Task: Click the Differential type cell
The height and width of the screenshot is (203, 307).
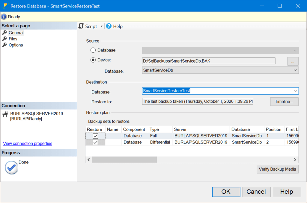Action: click(x=160, y=142)
